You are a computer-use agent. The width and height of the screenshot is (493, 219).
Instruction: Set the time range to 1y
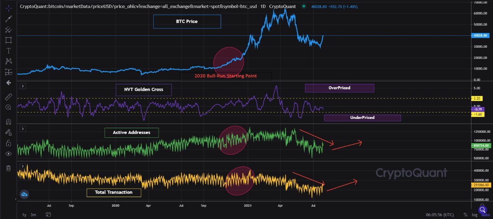pyautogui.click(x=24, y=215)
